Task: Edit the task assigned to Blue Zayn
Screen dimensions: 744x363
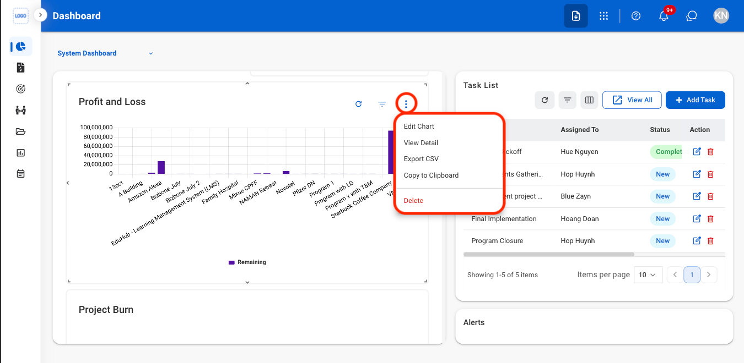Action: point(697,196)
